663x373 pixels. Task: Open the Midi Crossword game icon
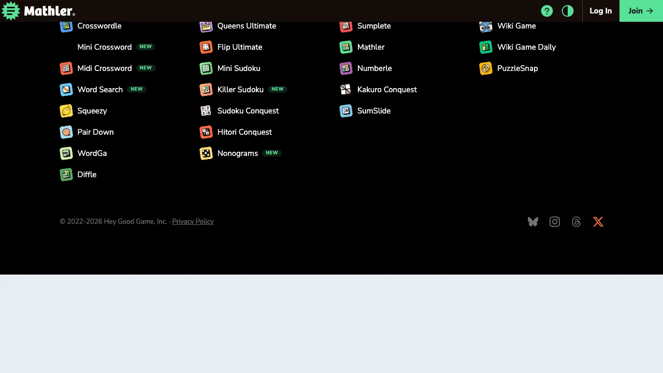pyautogui.click(x=66, y=68)
